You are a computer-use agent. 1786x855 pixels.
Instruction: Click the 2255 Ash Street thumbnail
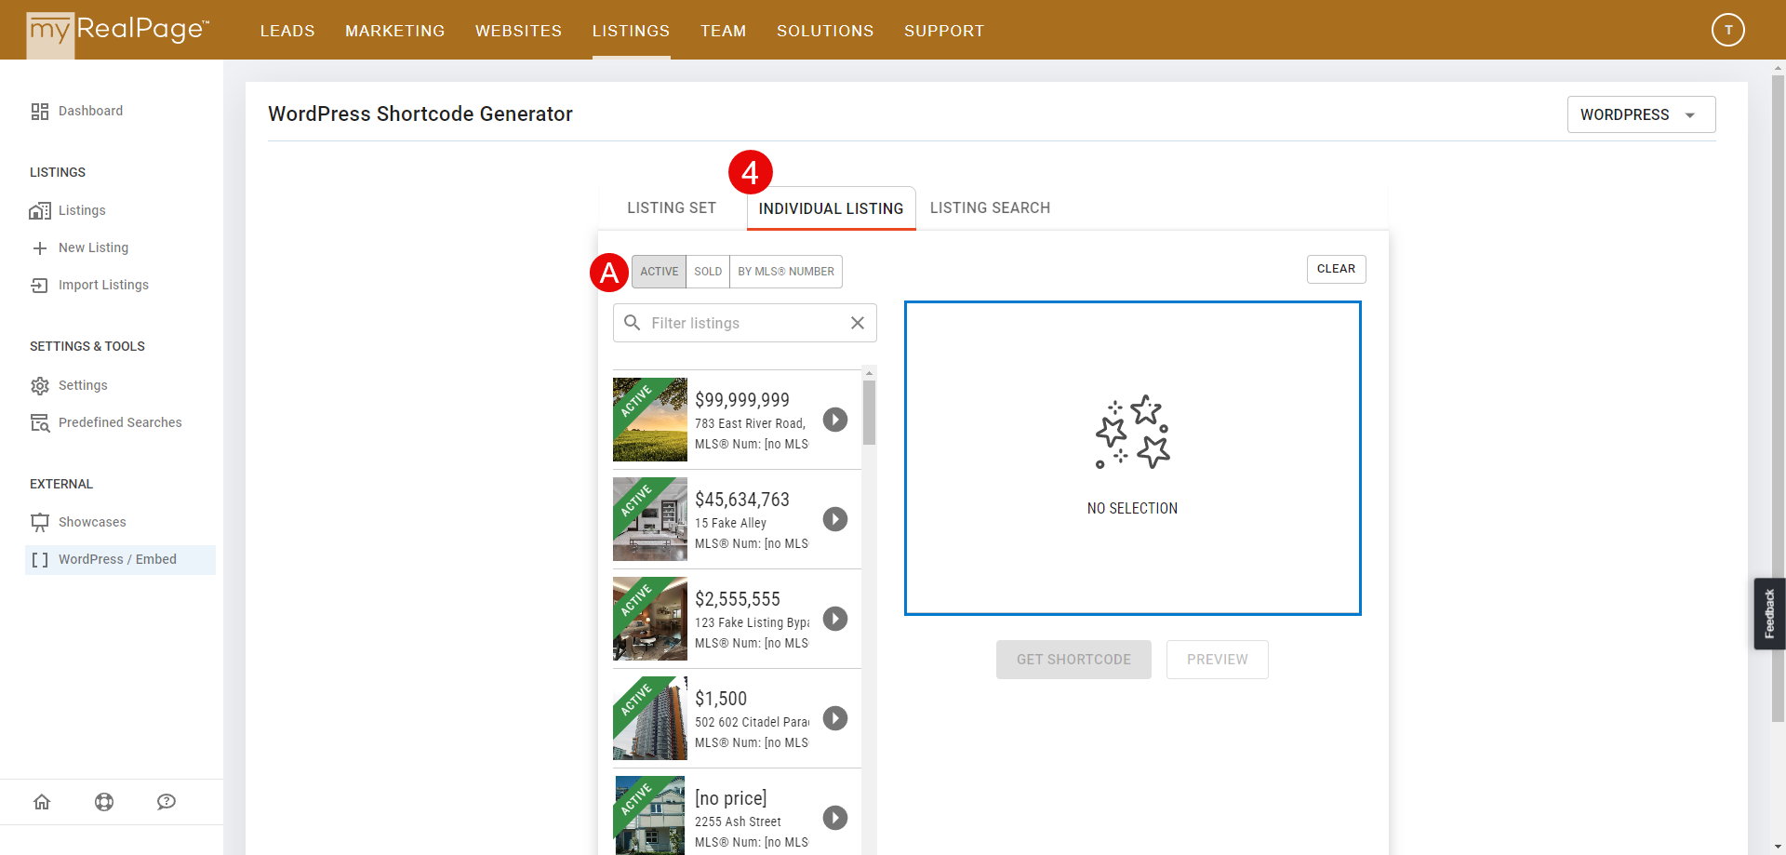click(x=650, y=815)
